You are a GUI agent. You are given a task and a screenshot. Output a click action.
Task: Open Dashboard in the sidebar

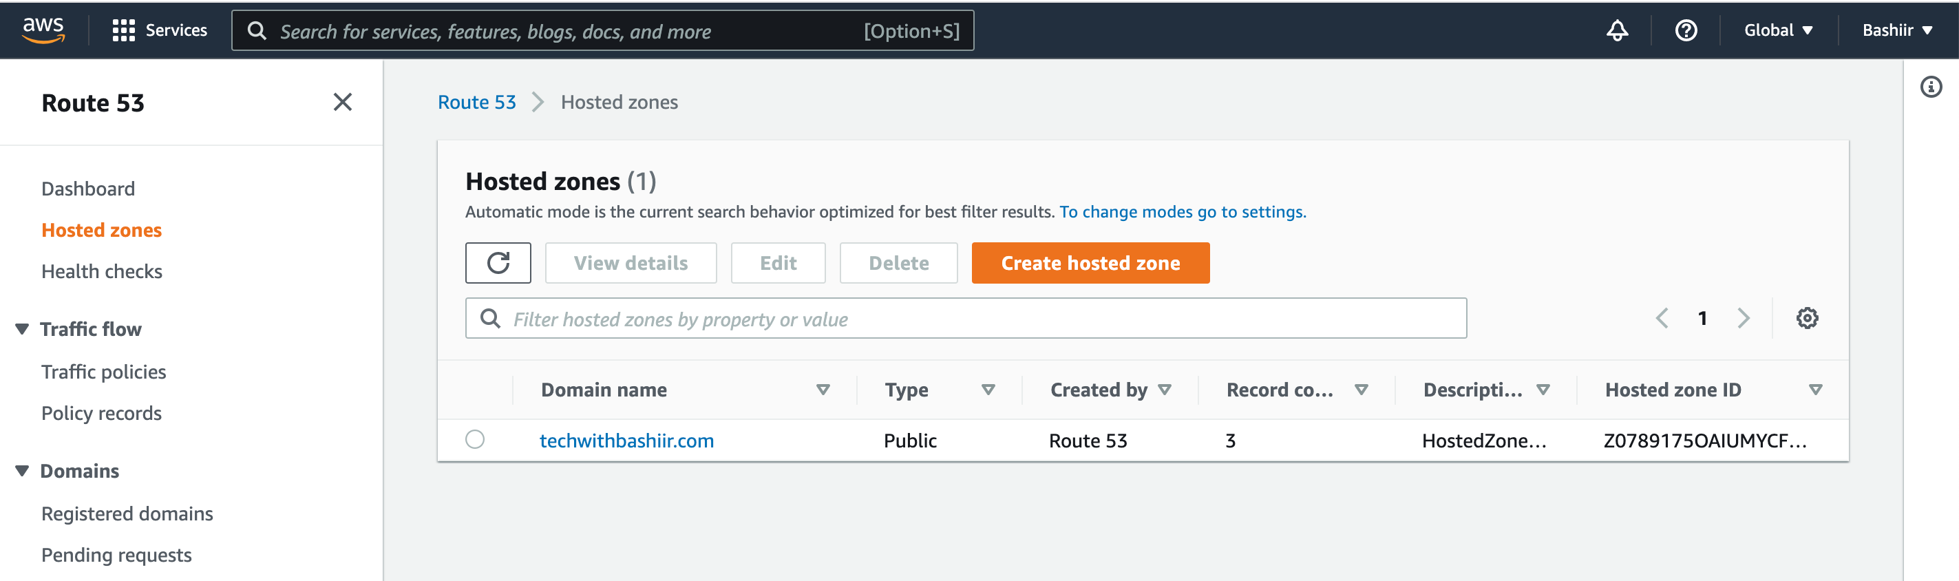click(88, 189)
